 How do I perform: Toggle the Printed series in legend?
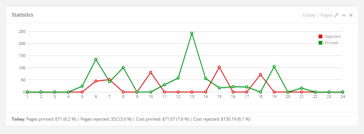point(320,43)
